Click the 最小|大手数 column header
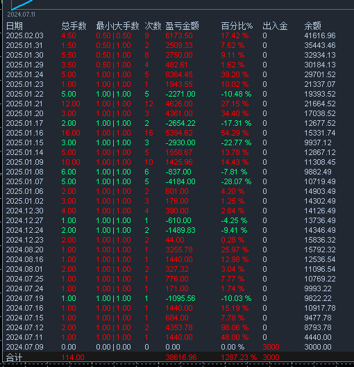The height and width of the screenshot is (367, 354). [117, 26]
